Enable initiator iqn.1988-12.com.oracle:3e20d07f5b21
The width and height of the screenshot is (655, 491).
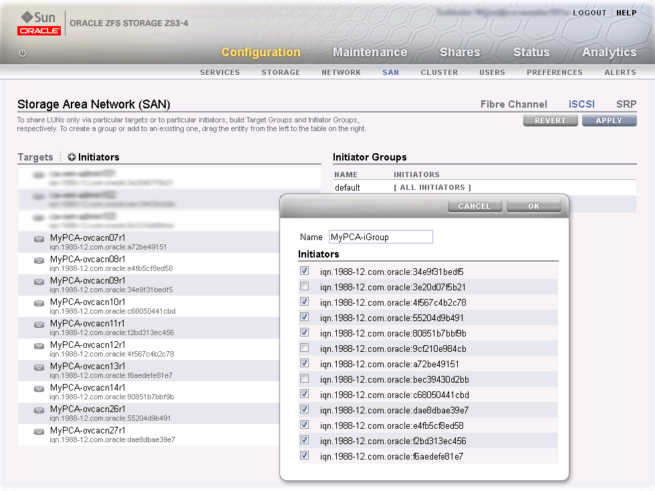[x=305, y=286]
